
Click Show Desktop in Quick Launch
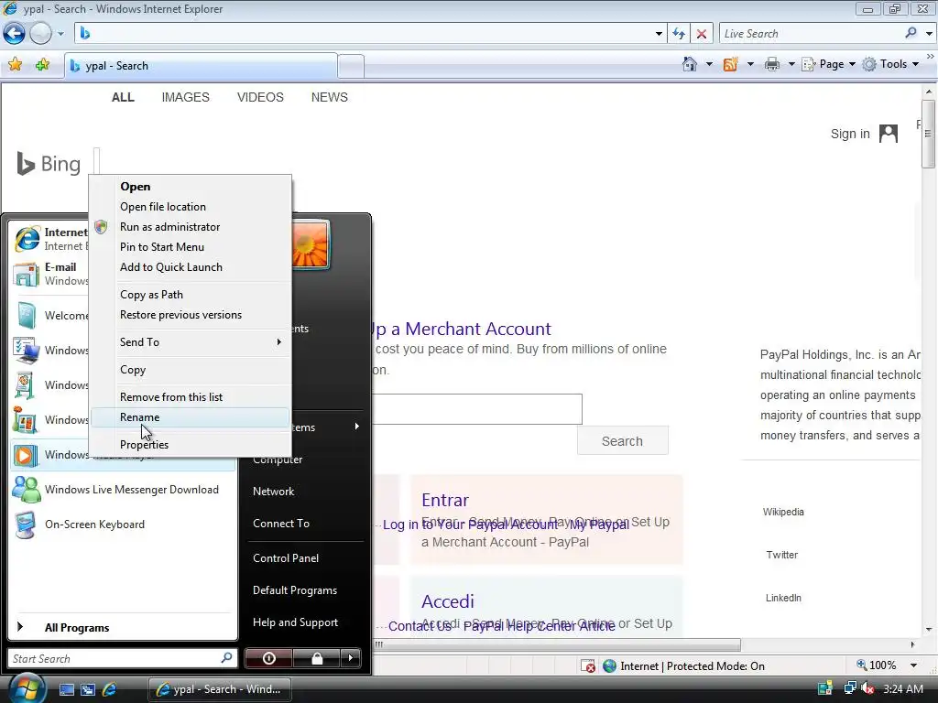tap(66, 689)
